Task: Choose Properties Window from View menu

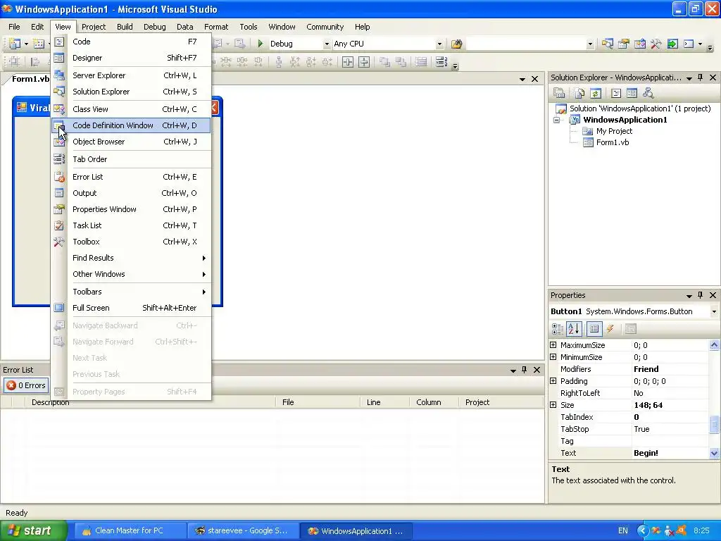Action: (x=131, y=209)
